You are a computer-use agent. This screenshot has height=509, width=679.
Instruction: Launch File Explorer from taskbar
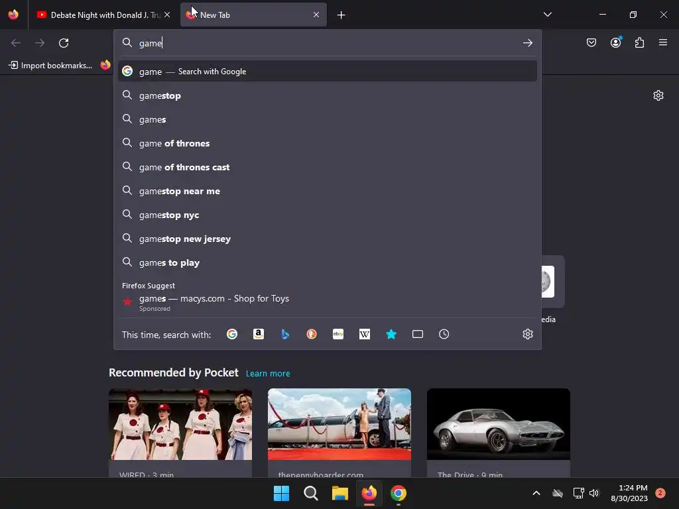(340, 493)
